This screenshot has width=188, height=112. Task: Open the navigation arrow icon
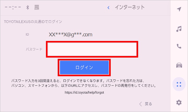[179, 9]
